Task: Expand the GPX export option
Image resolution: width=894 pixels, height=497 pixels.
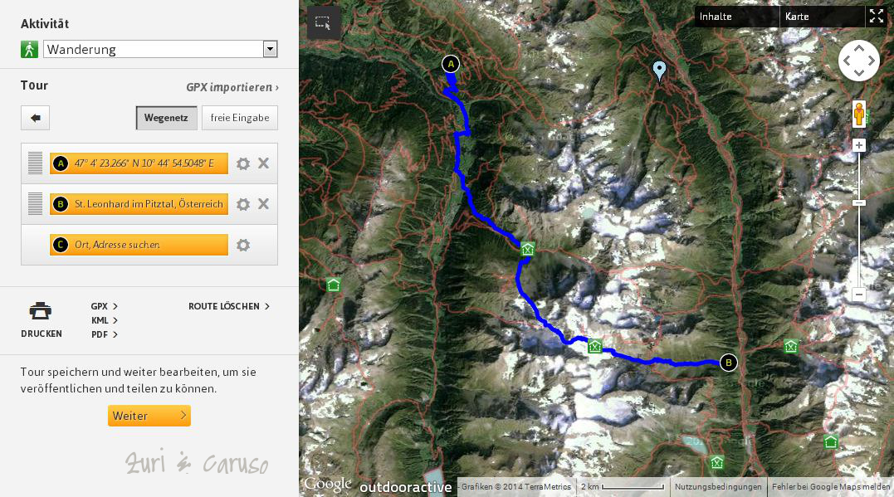Action: [x=105, y=306]
